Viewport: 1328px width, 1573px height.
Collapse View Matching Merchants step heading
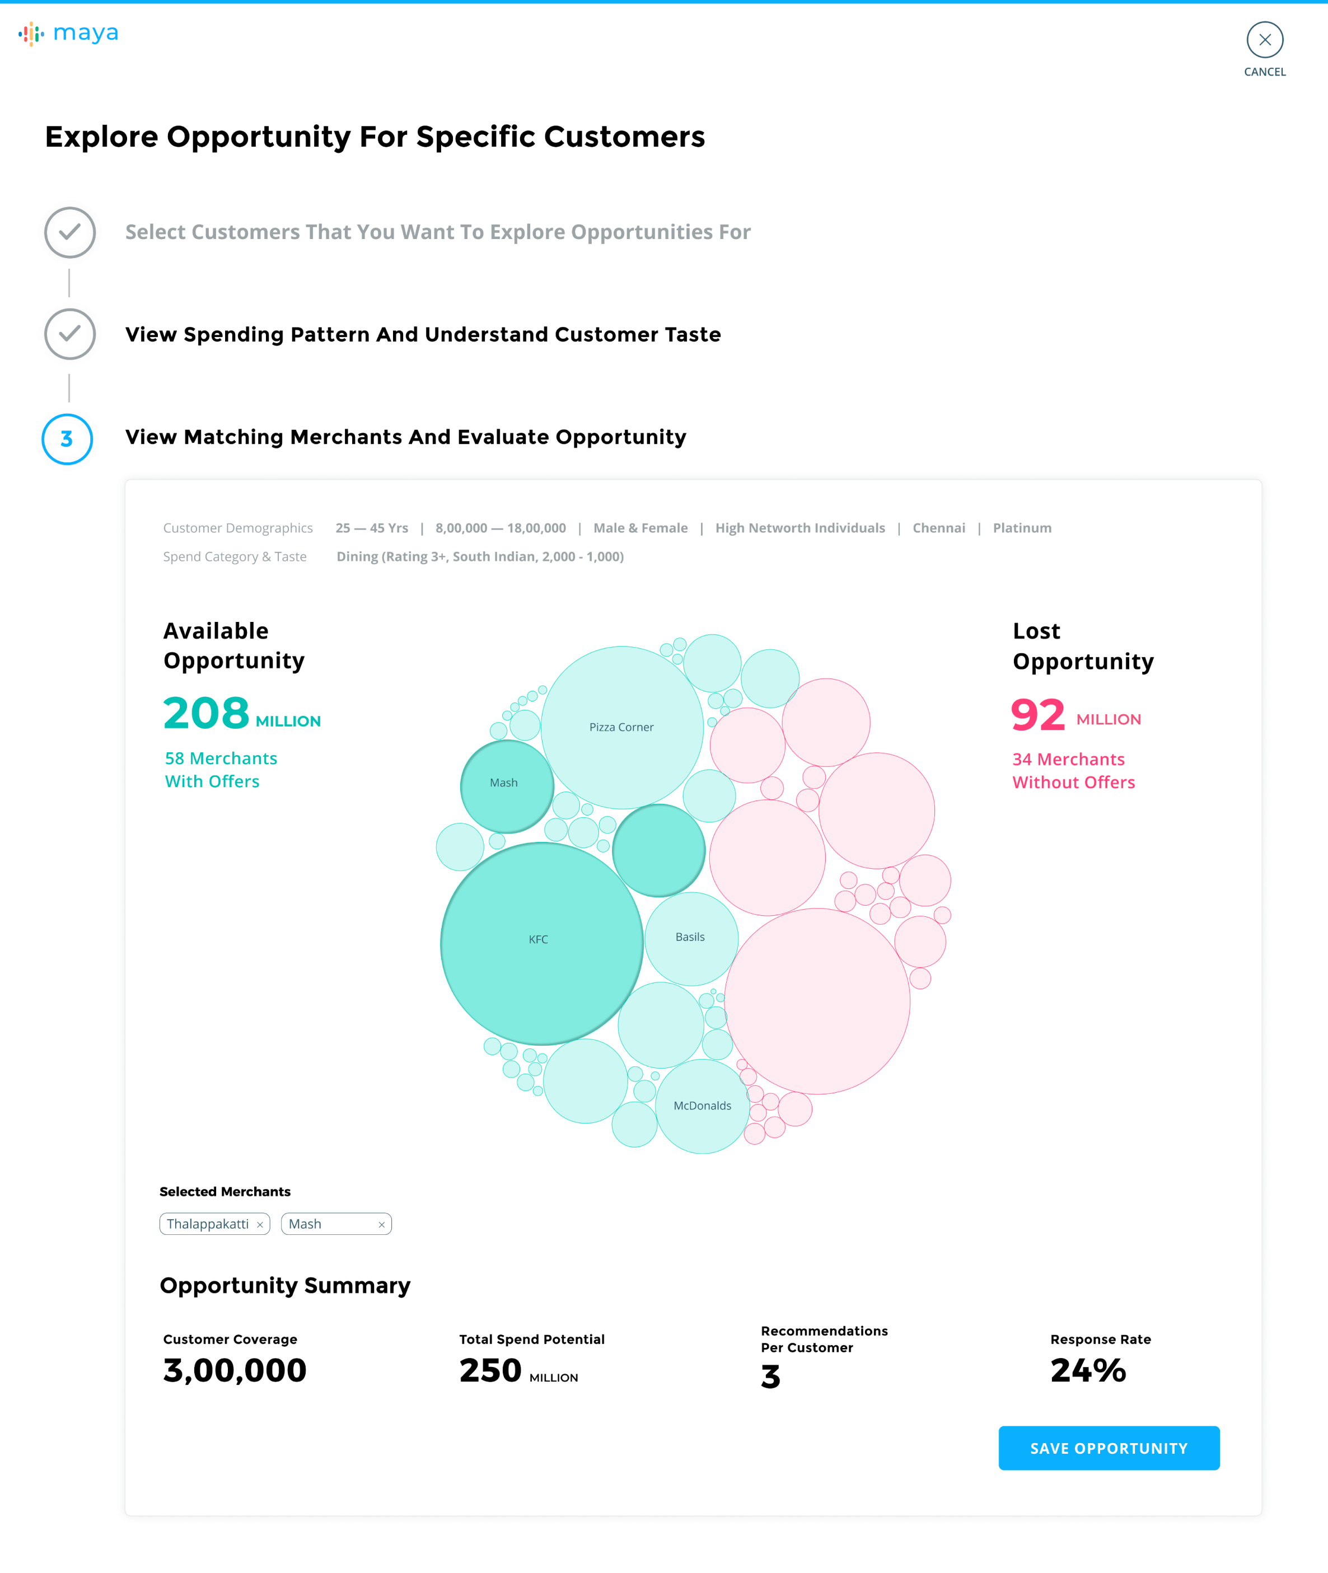click(405, 437)
